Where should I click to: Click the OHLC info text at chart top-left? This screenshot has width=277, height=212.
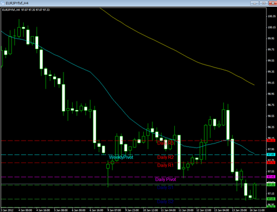pyautogui.click(x=26, y=10)
